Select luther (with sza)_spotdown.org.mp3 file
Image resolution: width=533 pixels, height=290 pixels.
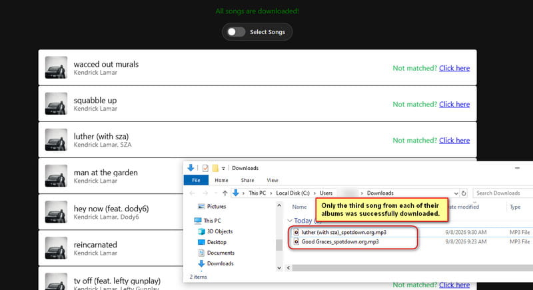tap(344, 232)
